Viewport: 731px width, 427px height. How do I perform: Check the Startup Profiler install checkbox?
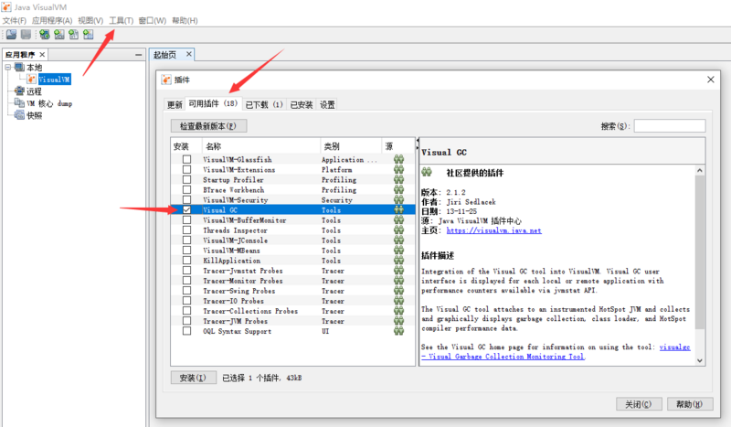tap(186, 179)
